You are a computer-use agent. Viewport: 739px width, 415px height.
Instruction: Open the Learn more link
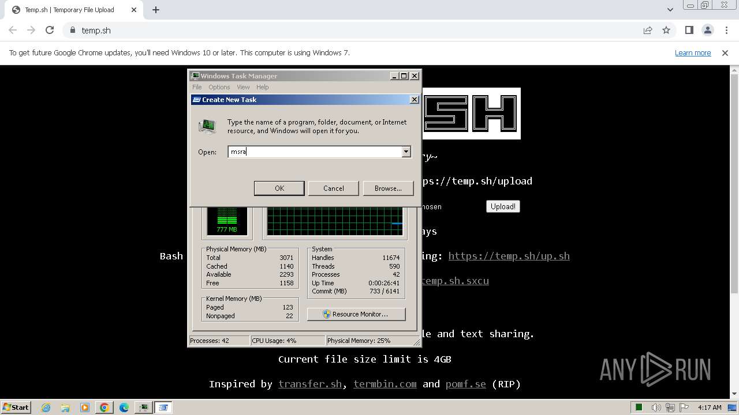click(x=693, y=53)
